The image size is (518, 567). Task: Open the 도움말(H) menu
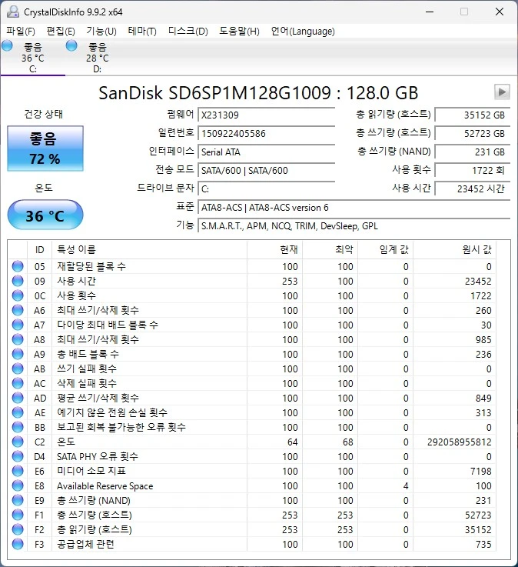(239, 32)
